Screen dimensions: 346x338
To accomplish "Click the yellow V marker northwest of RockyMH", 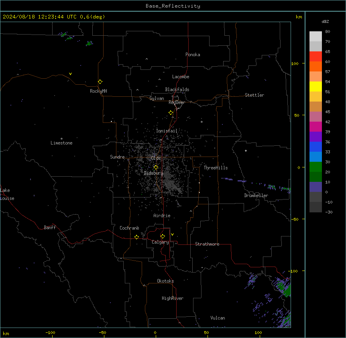I will (70, 74).
